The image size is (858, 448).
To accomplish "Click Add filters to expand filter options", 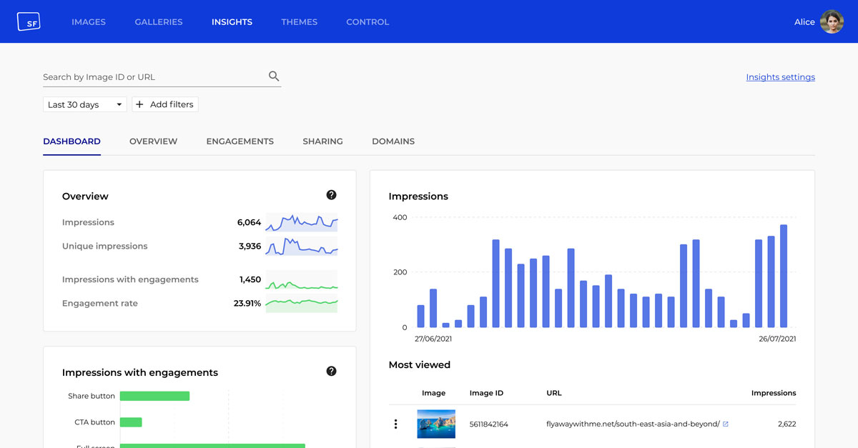I will coord(165,104).
